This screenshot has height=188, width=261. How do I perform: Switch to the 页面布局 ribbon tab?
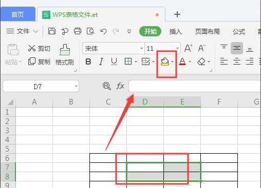point(208,32)
